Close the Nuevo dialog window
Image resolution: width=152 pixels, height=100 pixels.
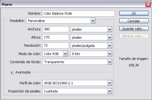(148, 4)
